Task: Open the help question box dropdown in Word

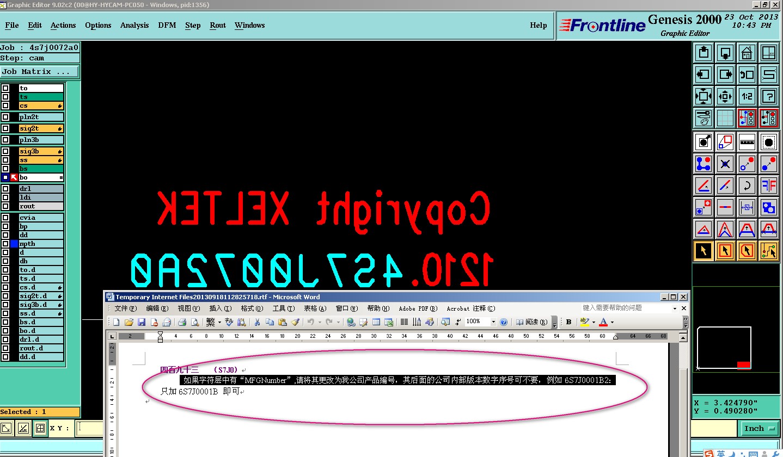Action: point(675,308)
